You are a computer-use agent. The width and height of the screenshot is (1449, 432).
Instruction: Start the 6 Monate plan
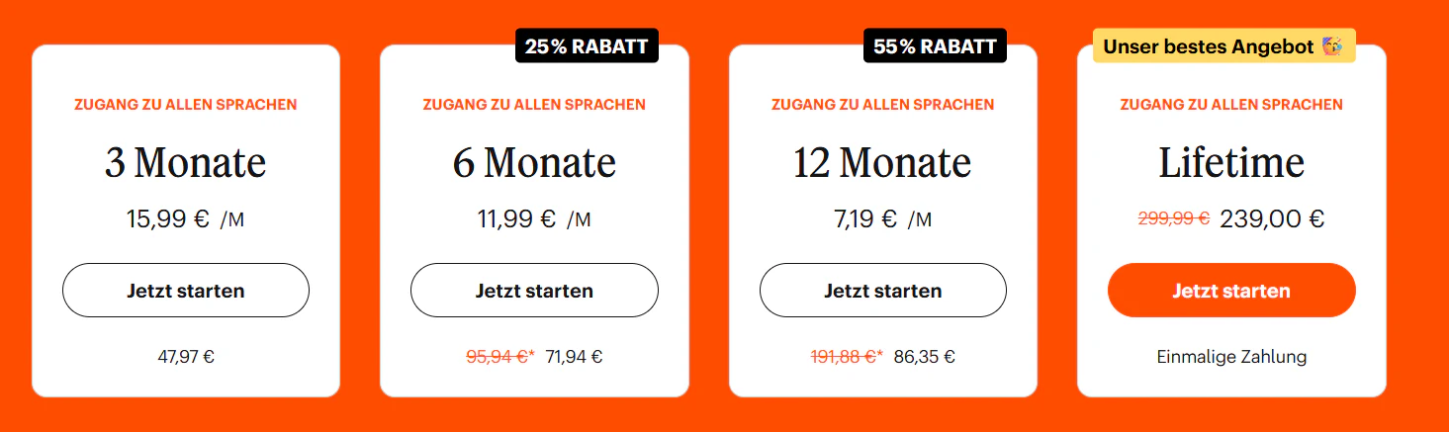pyautogui.click(x=534, y=291)
